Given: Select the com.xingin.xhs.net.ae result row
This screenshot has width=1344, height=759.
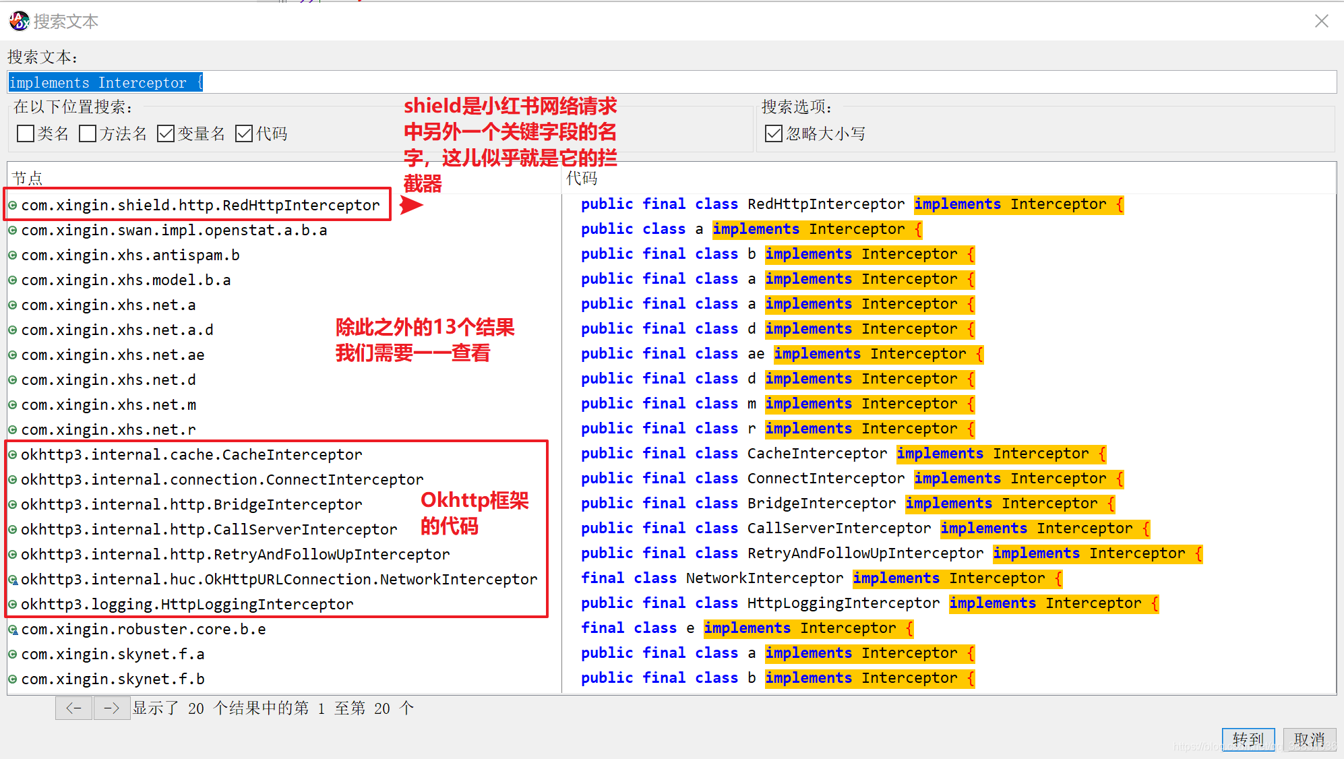Looking at the screenshot, I should click(x=113, y=355).
